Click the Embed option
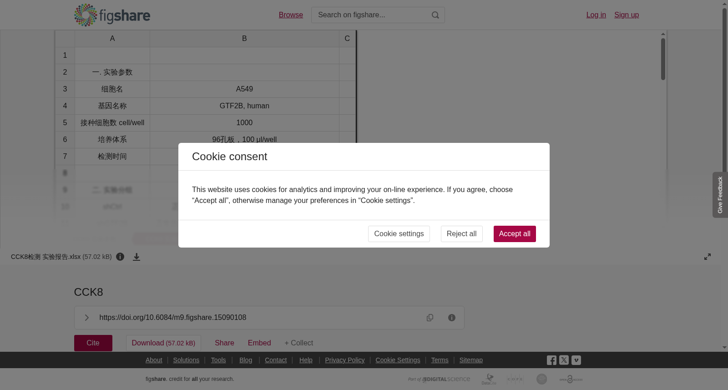 [x=259, y=343]
